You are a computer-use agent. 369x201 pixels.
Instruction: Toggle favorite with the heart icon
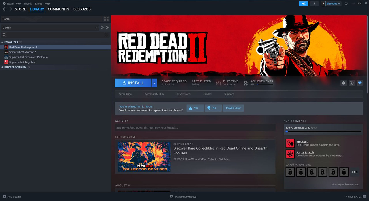360,83
